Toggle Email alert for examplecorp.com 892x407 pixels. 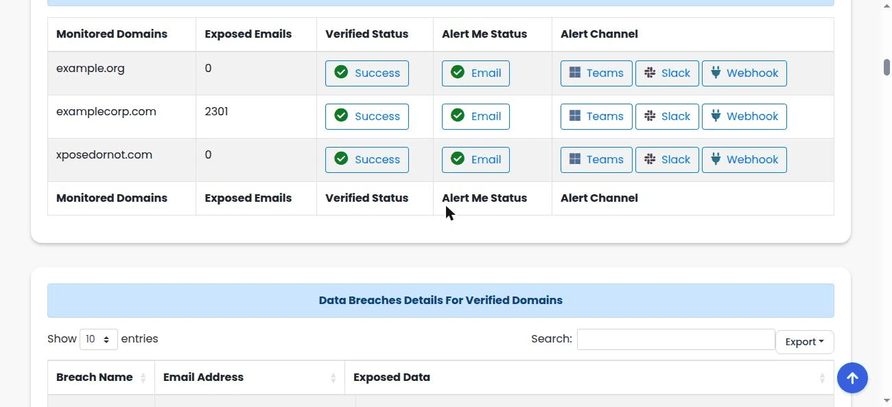click(x=476, y=117)
